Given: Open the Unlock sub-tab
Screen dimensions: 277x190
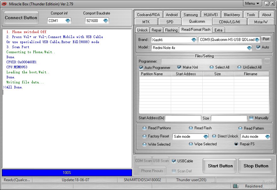Looking at the screenshot, I should click(x=142, y=30).
